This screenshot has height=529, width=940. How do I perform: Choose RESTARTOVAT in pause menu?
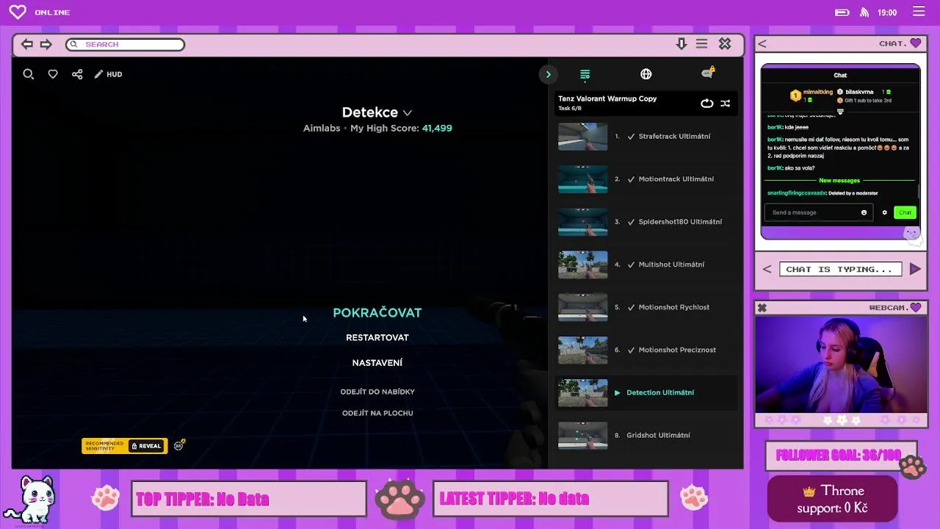377,337
